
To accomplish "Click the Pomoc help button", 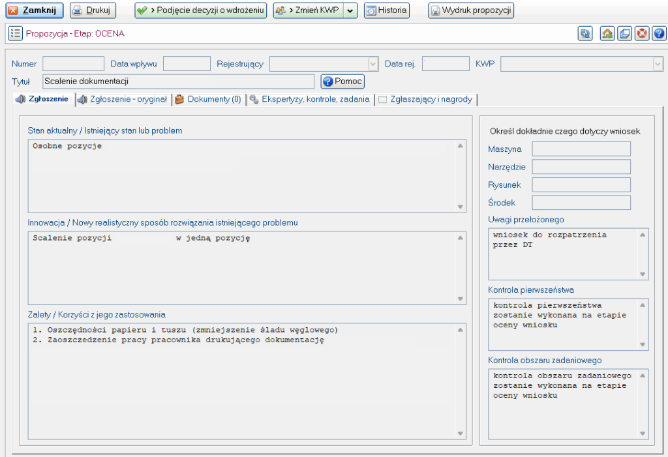I will click(342, 81).
